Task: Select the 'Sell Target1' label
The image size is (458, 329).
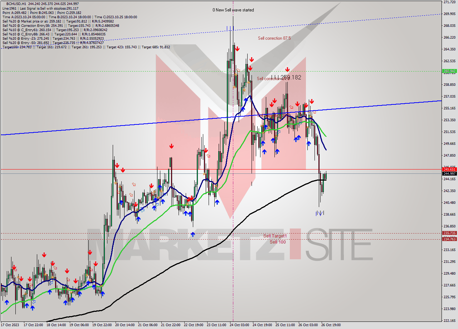Action: coord(275,236)
